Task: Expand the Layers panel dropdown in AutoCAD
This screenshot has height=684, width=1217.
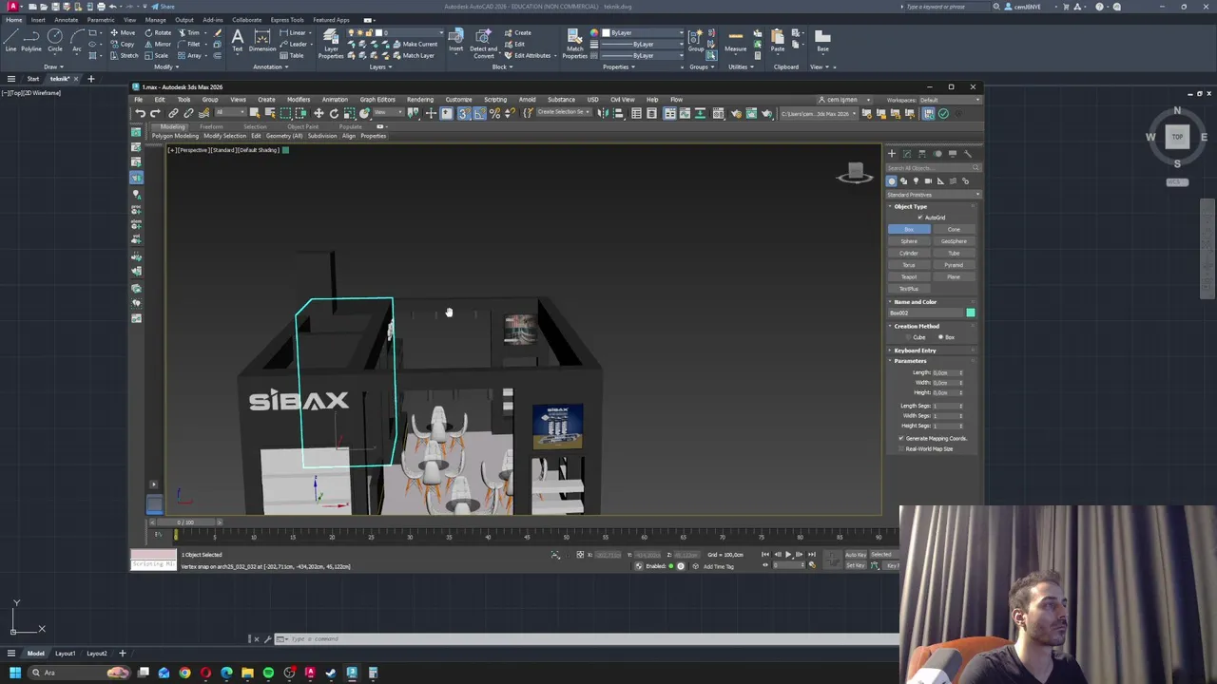Action: 380,66
